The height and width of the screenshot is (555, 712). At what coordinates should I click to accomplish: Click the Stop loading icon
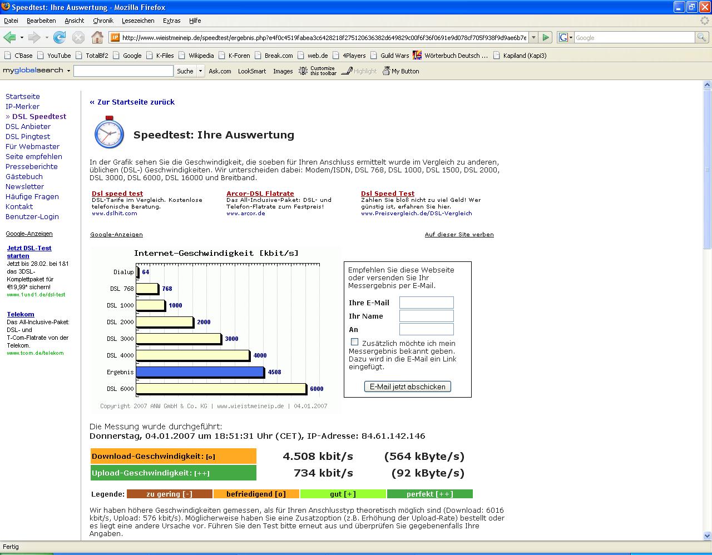coord(78,37)
